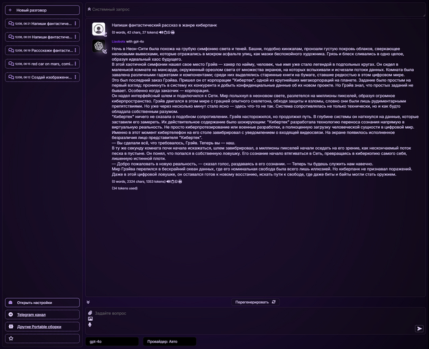Open the Провайдер: Авто provider dropdown
429x349 pixels.
tap(170, 342)
